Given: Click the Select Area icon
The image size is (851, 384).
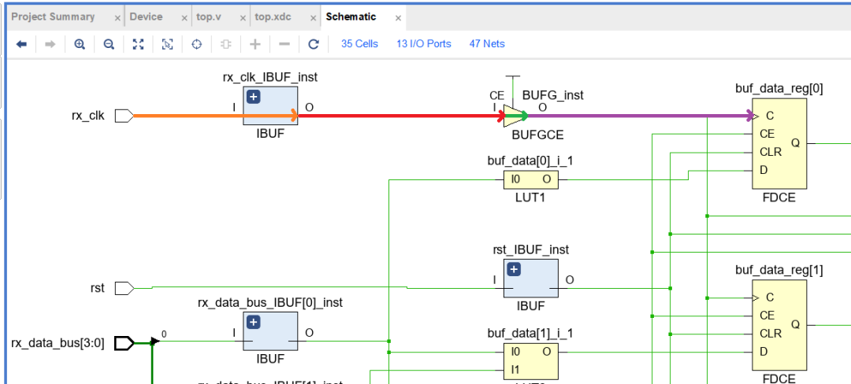Looking at the screenshot, I should coord(168,44).
